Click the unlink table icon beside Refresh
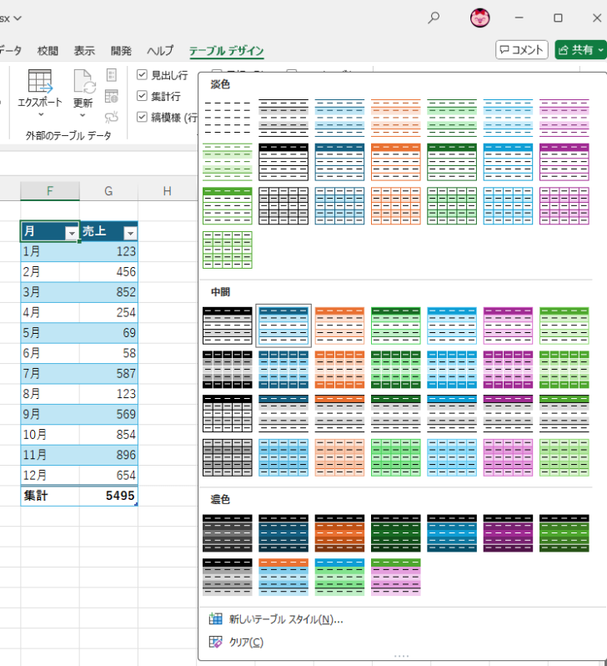The width and height of the screenshot is (607, 666). 112,116
